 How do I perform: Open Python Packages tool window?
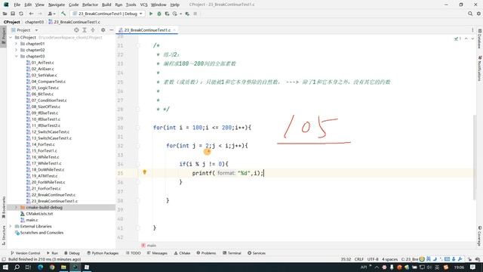[x=103, y=253]
